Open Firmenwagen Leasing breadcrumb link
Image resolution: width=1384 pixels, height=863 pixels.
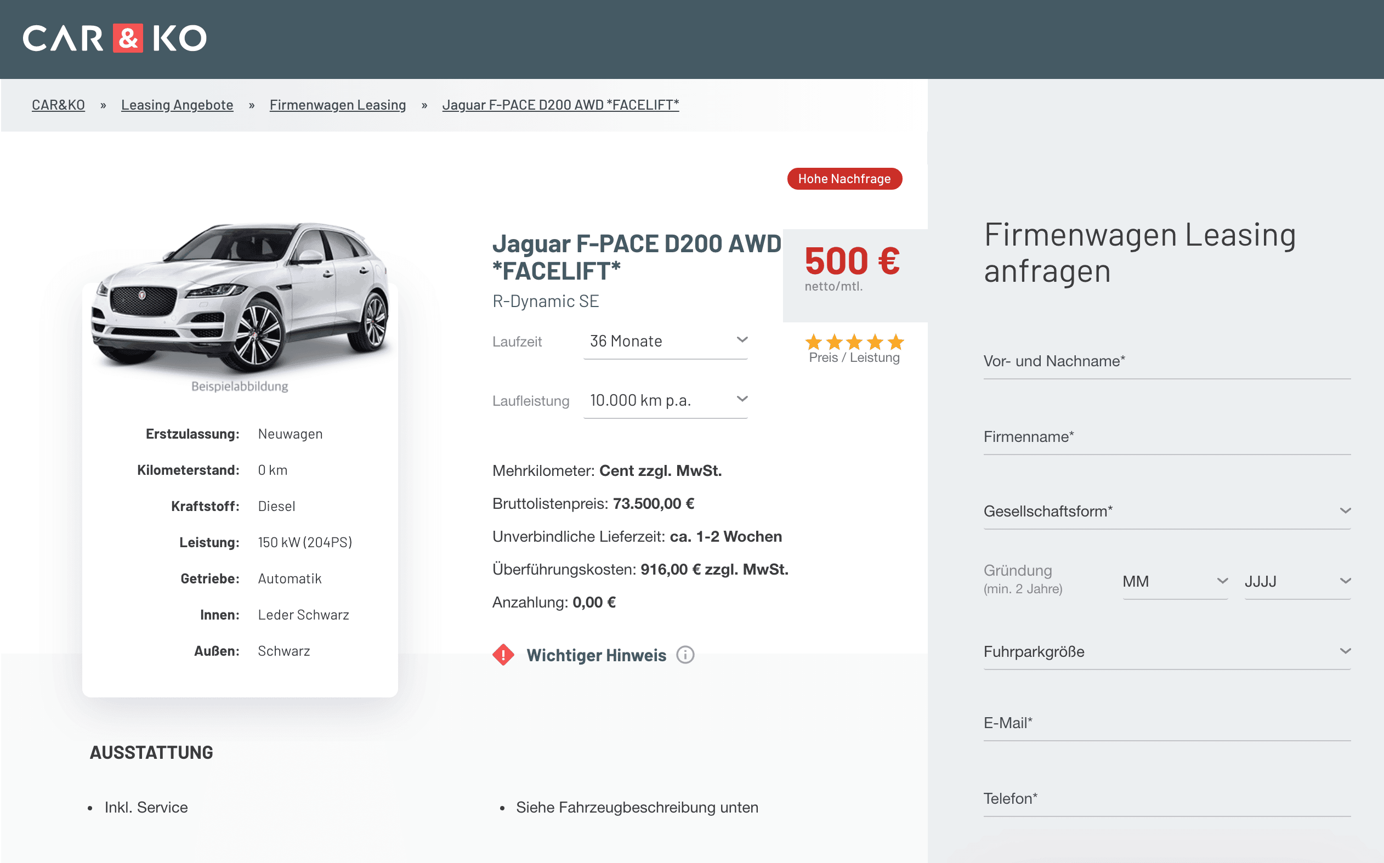tap(337, 105)
